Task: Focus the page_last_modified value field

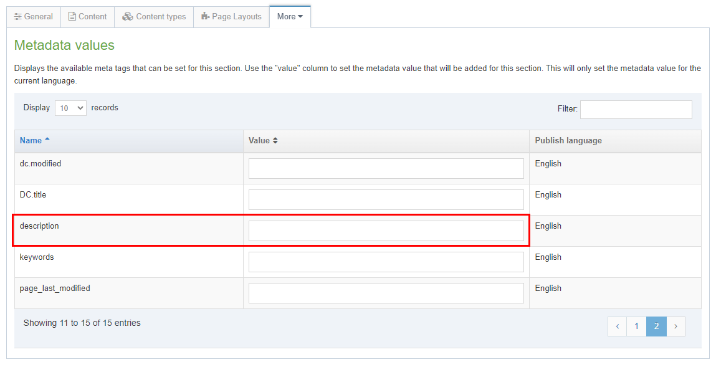Action: click(386, 293)
